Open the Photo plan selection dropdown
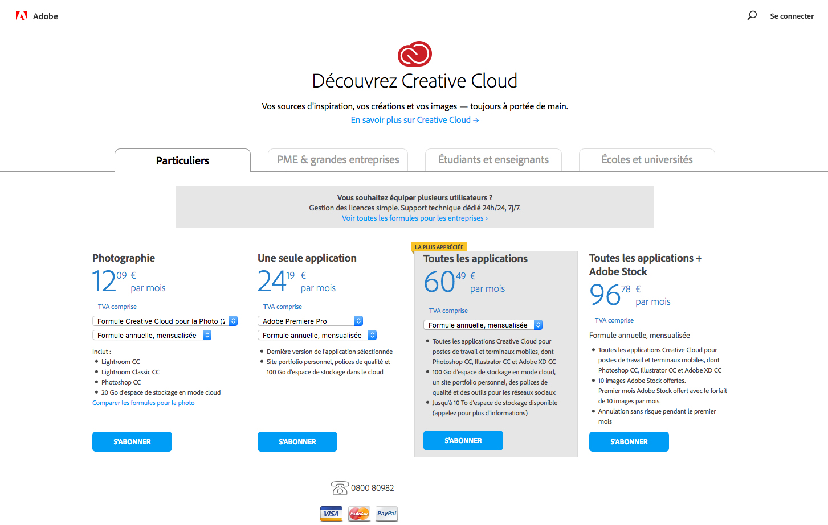This screenshot has height=525, width=828. coord(165,321)
